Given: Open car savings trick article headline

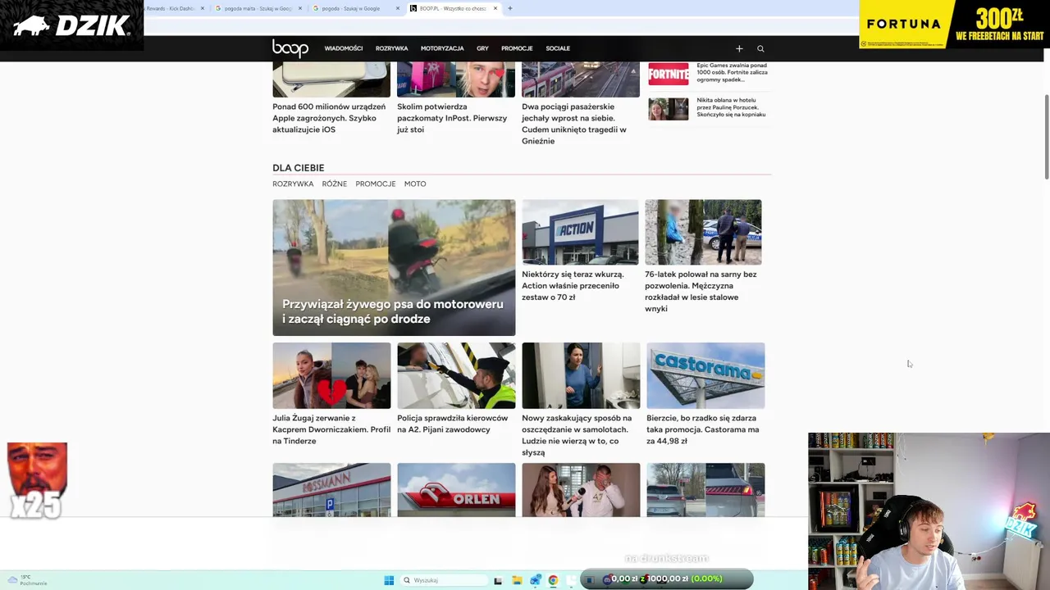Looking at the screenshot, I should coord(577,435).
